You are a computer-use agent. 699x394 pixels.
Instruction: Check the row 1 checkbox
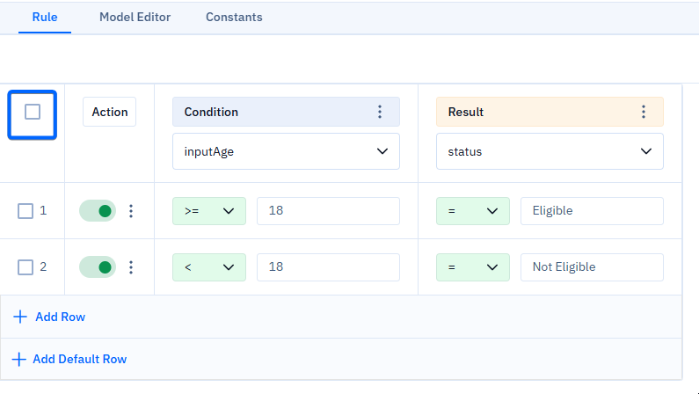point(25,211)
